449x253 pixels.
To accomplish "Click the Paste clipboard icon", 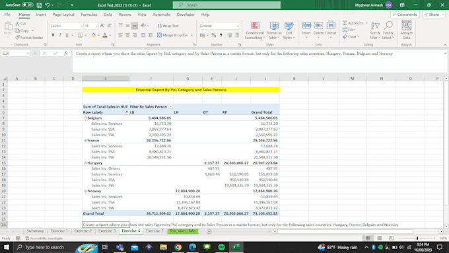I will click(x=8, y=26).
